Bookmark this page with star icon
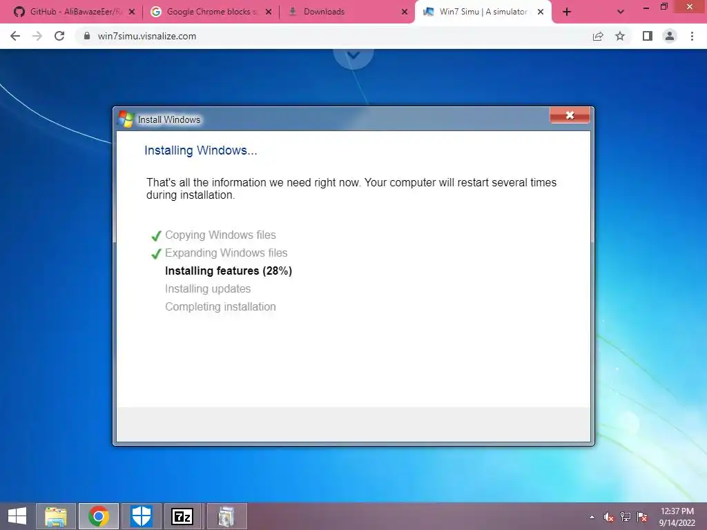This screenshot has height=530, width=707. (620, 36)
